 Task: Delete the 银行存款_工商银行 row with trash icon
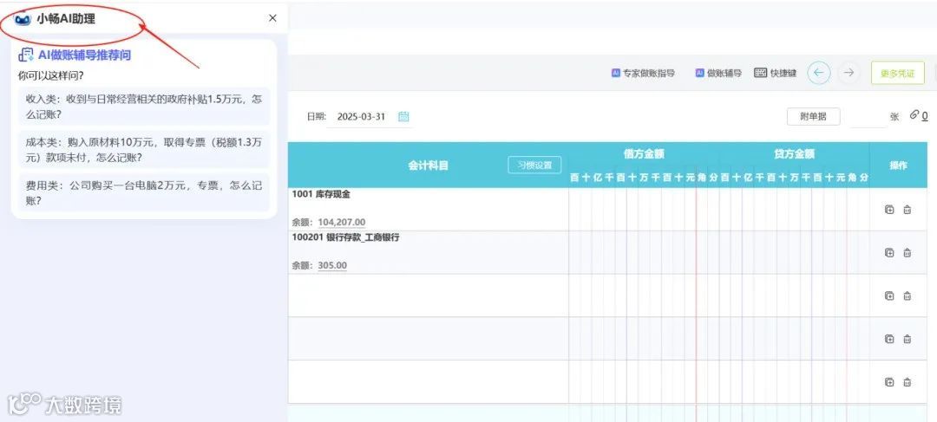908,252
